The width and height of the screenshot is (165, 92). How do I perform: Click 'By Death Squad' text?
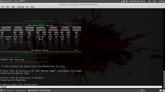[40, 51]
